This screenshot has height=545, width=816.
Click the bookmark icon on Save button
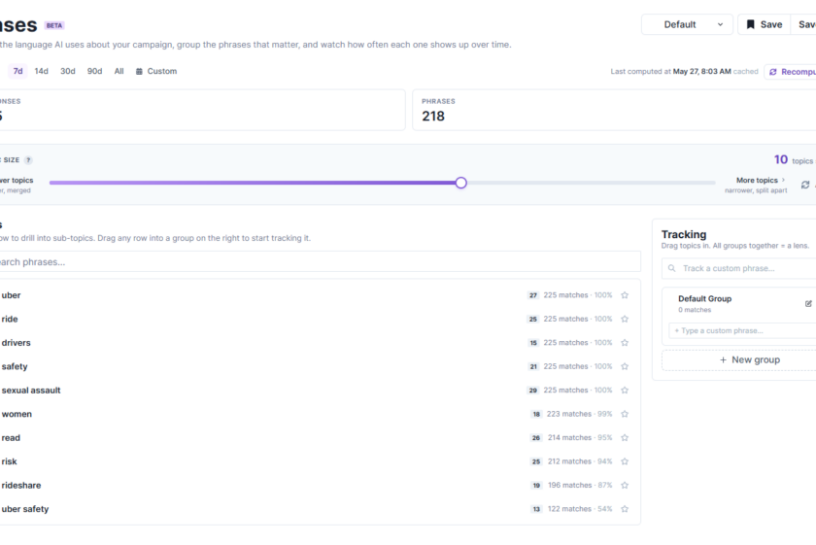(x=750, y=24)
